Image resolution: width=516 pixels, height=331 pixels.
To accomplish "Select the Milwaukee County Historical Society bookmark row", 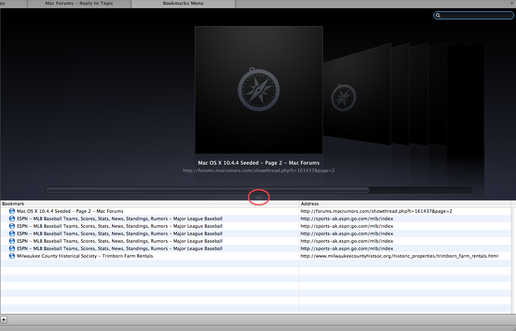I will pyautogui.click(x=256, y=256).
